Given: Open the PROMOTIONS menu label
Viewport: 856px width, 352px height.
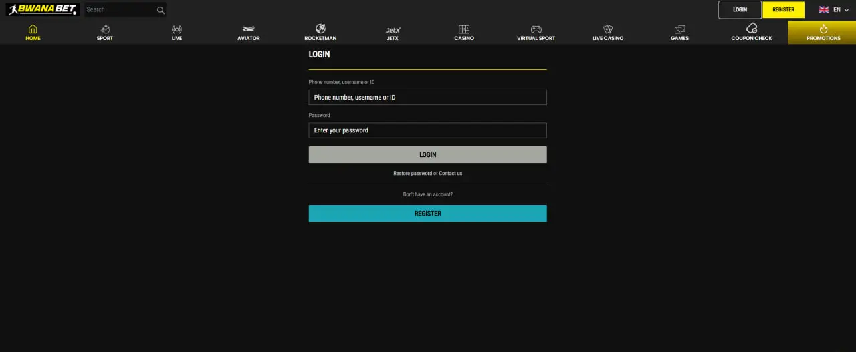Looking at the screenshot, I should tap(823, 39).
